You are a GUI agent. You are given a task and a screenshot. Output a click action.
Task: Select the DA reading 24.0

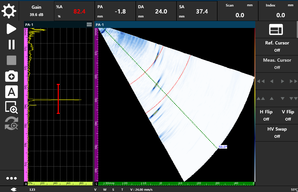156,11
